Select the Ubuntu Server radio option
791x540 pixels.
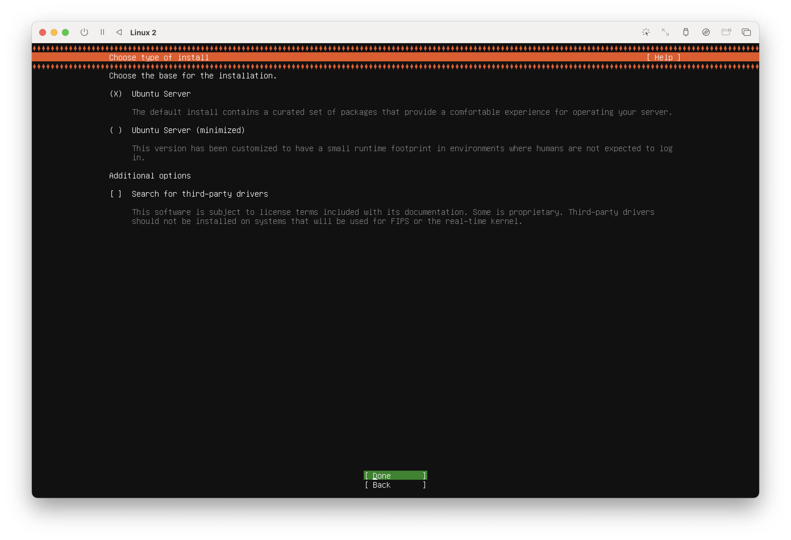click(x=116, y=94)
